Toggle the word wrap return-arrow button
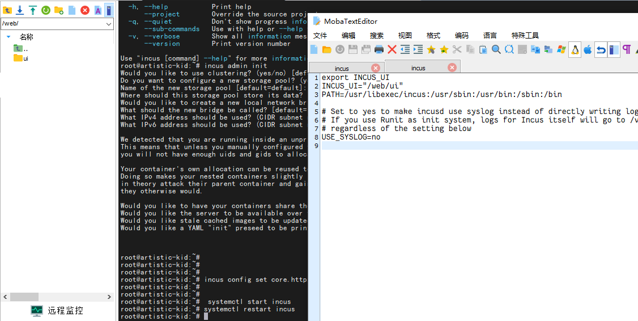Screen dimensions: 638x321 coord(601,50)
